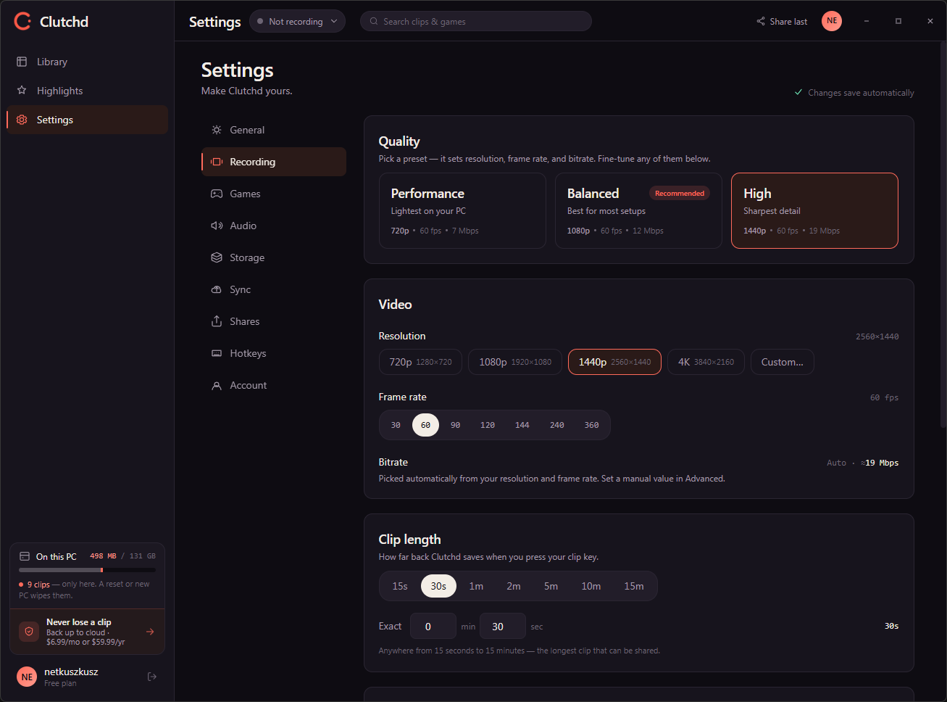The image size is (947, 702).
Task: Click the Audio speaker icon
Action: coord(217,226)
